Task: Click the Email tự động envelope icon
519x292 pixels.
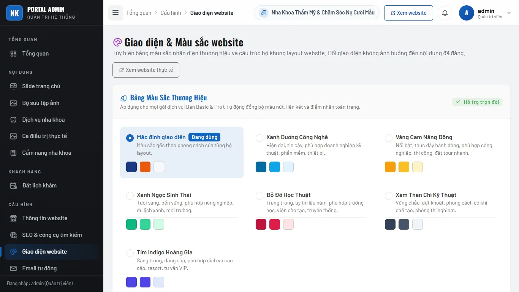Action: coord(13,268)
